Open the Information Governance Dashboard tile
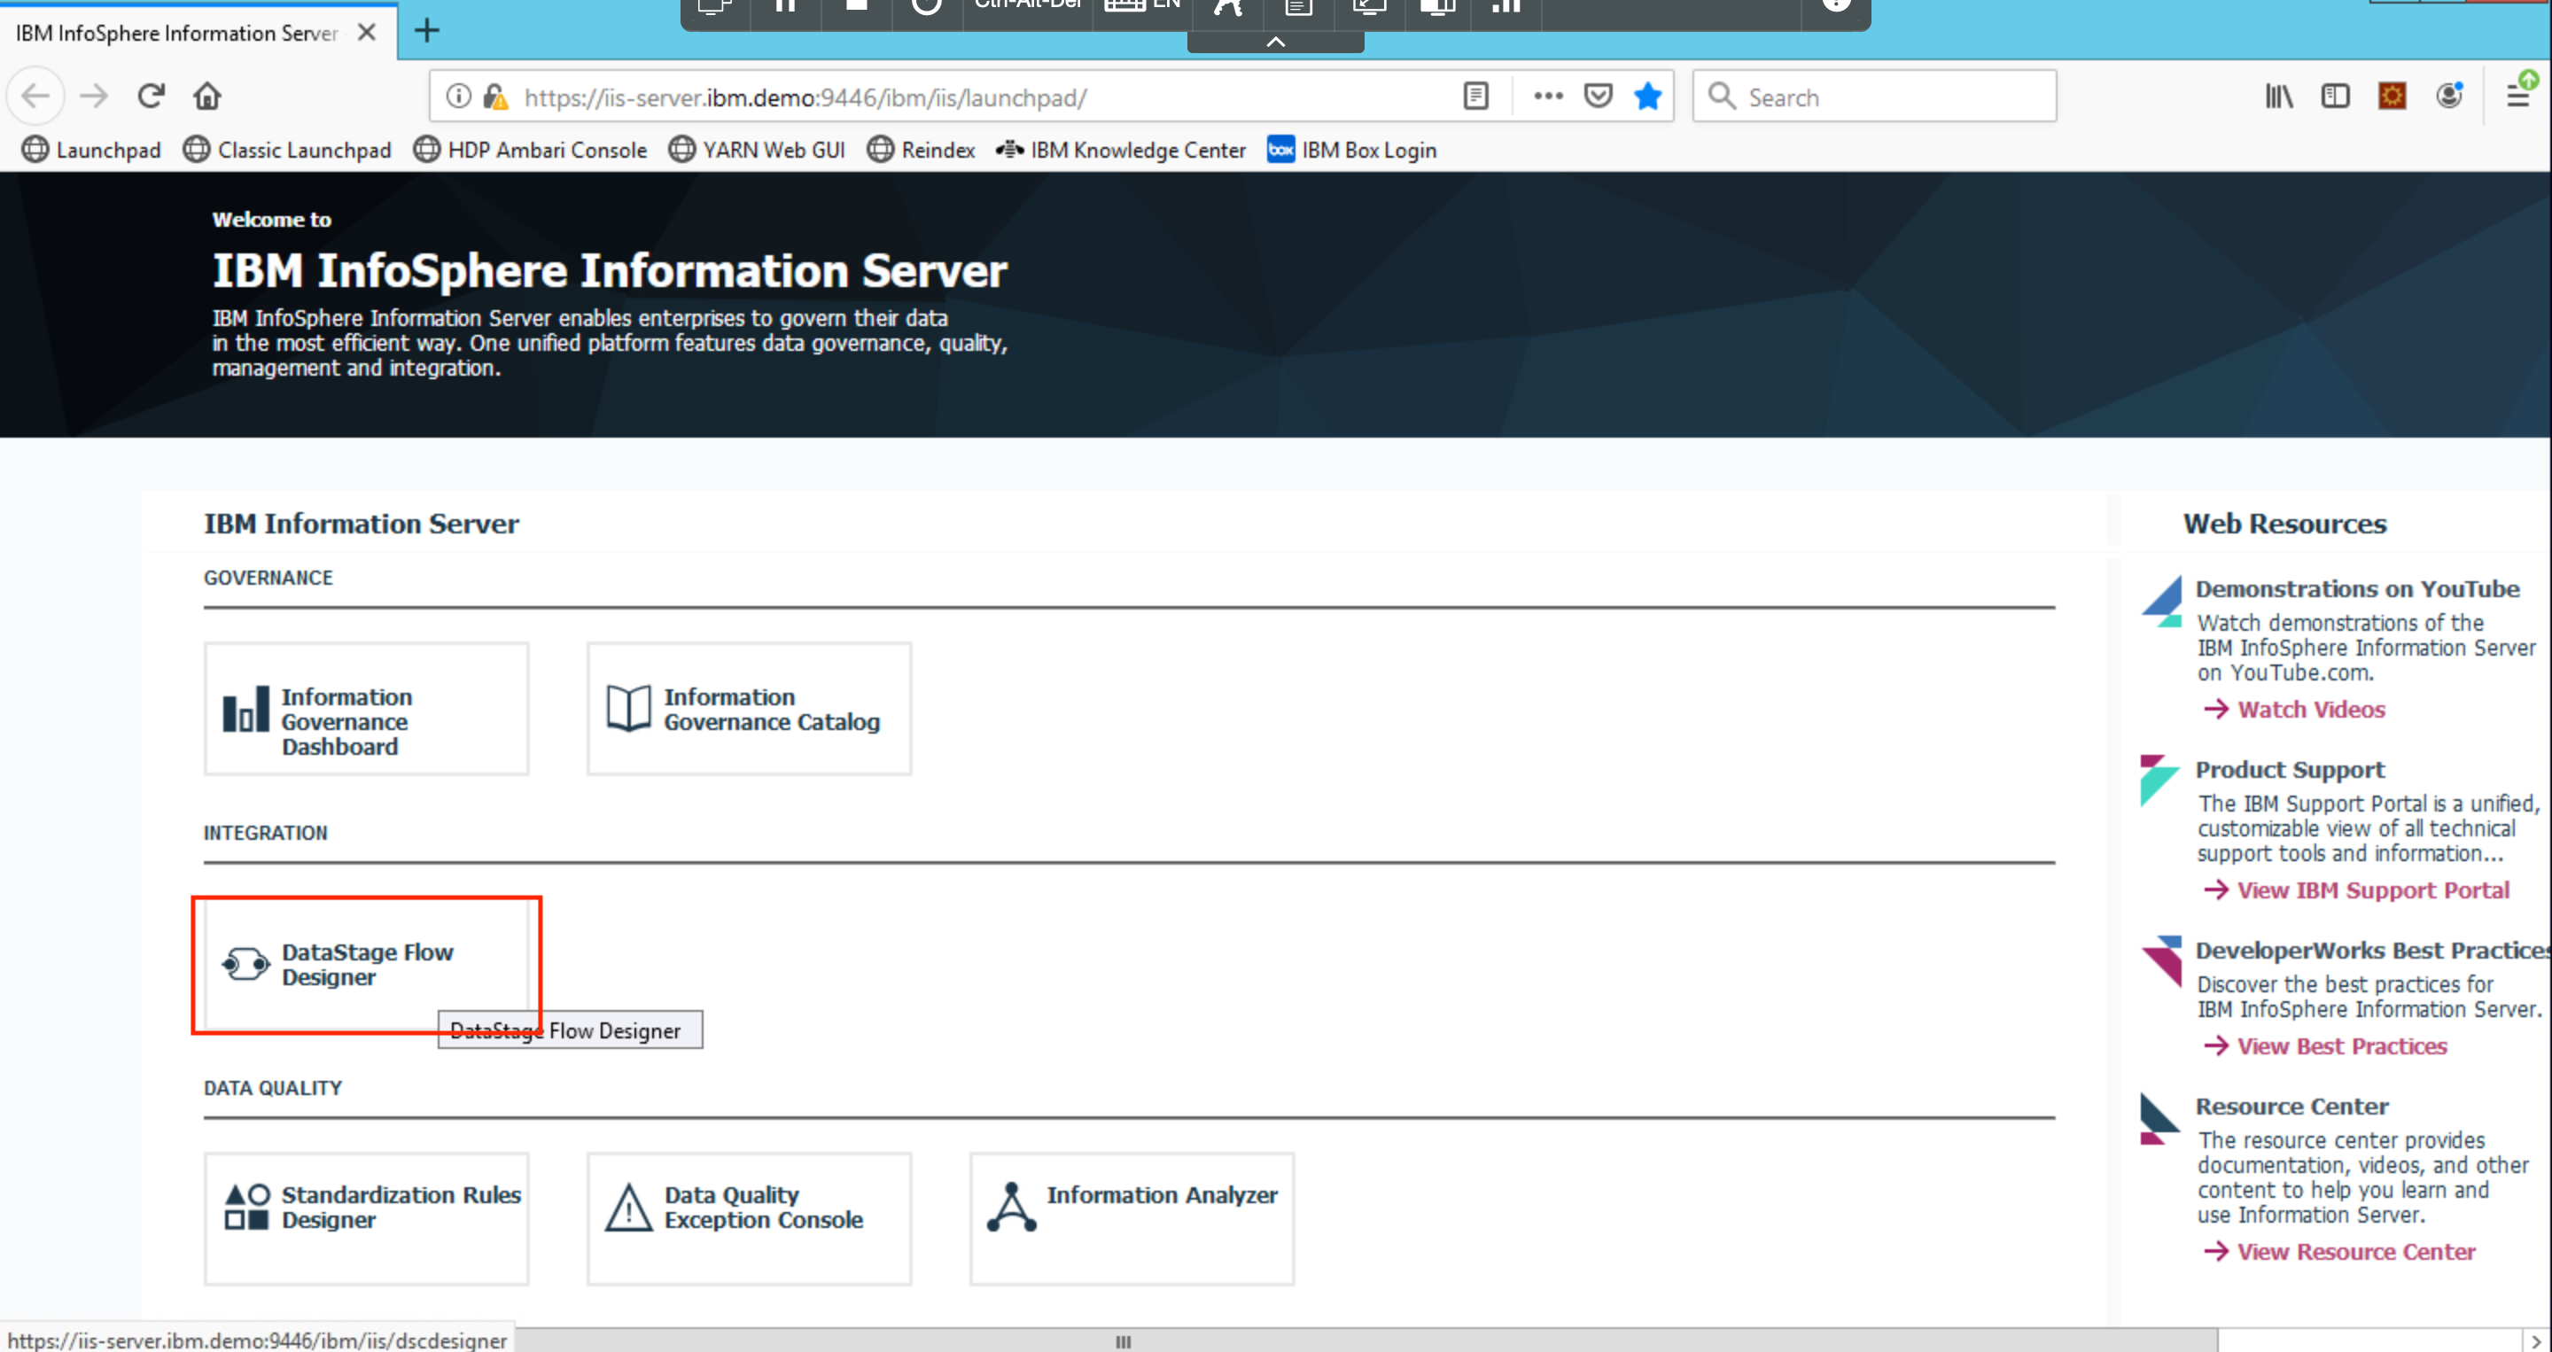2552x1352 pixels. tap(366, 709)
